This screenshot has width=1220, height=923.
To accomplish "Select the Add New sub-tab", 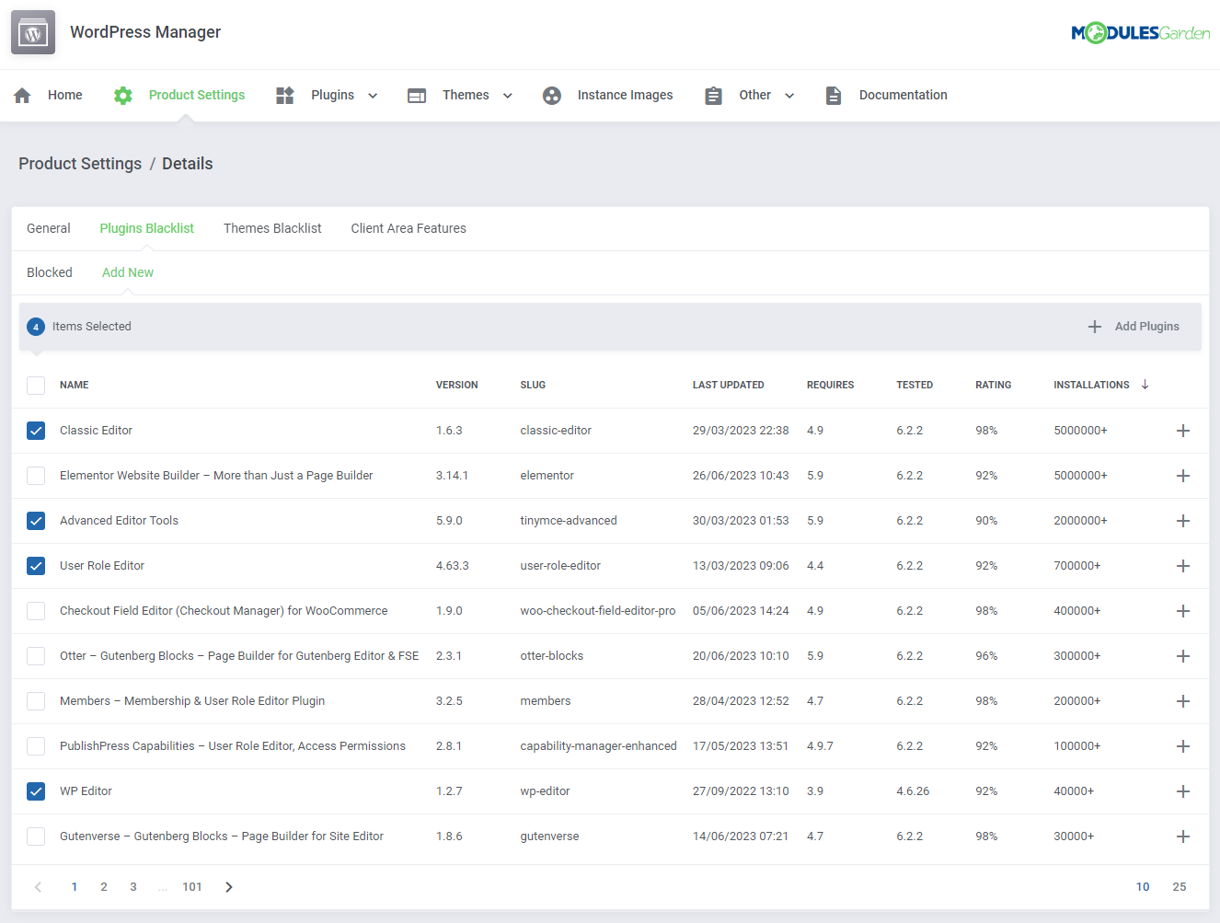I will (128, 272).
